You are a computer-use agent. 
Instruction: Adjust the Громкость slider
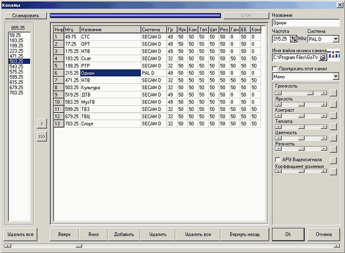click(x=301, y=93)
